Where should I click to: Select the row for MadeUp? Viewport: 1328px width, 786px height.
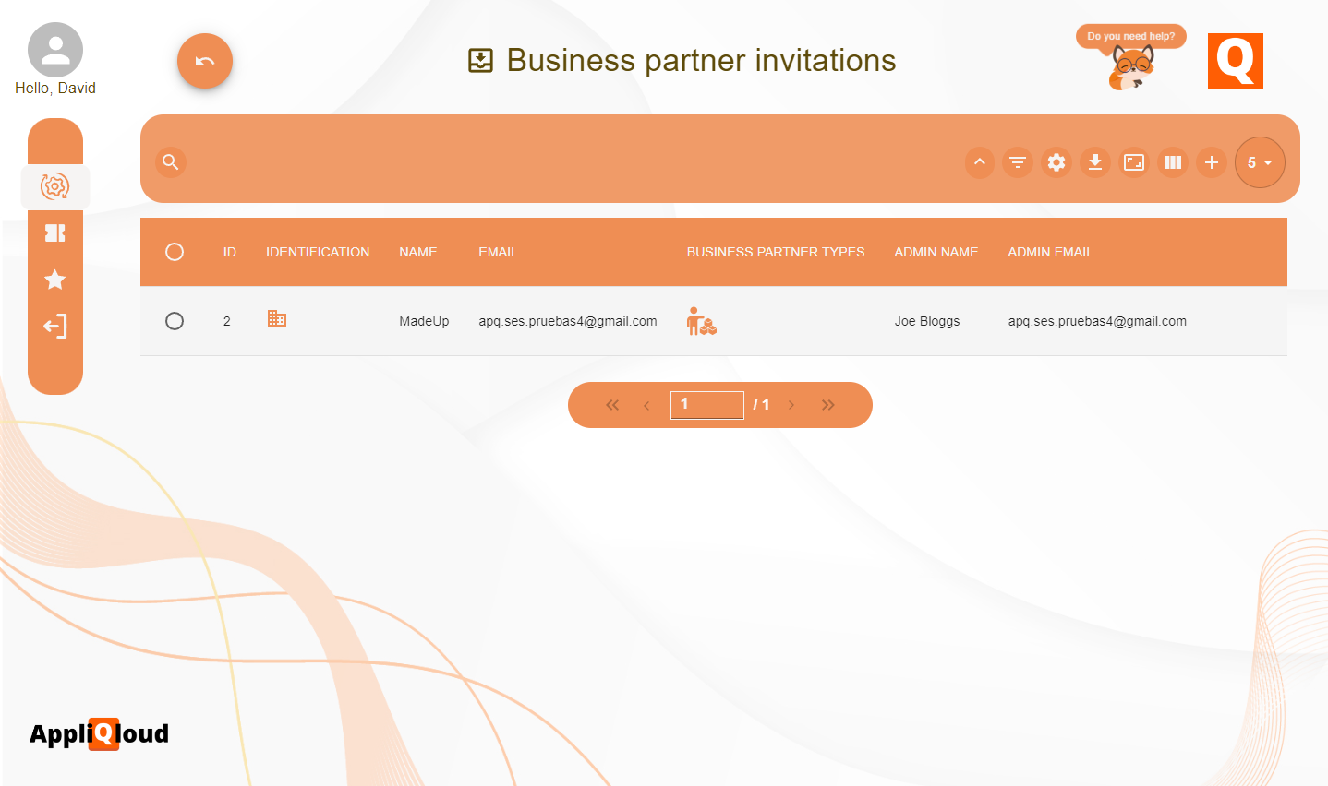pyautogui.click(x=175, y=321)
